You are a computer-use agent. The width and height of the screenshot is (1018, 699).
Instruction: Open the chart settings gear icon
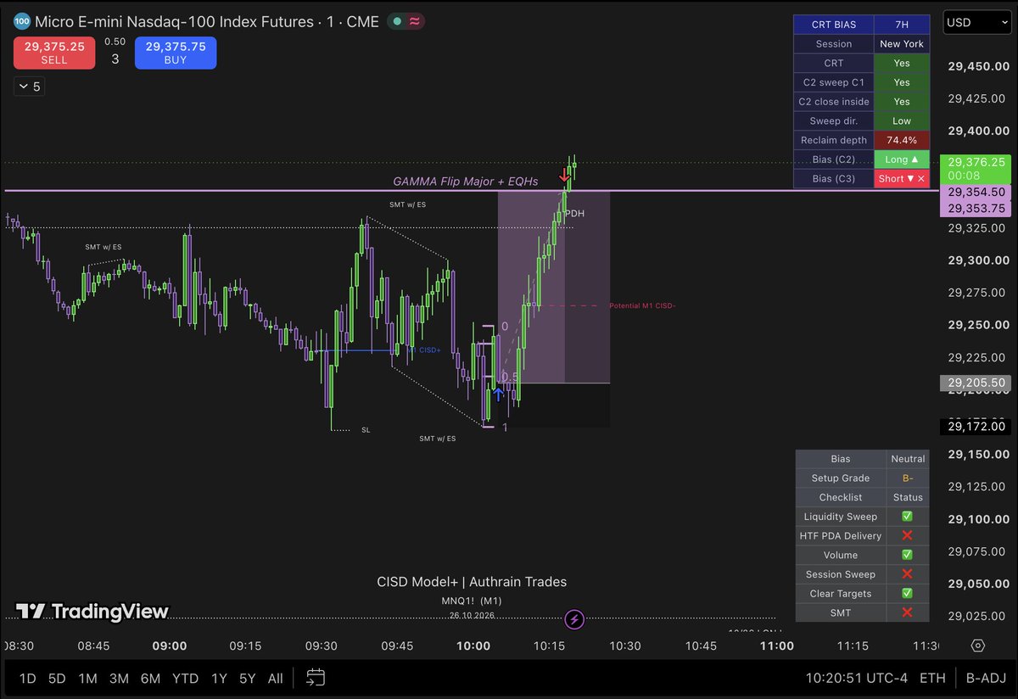tap(978, 646)
